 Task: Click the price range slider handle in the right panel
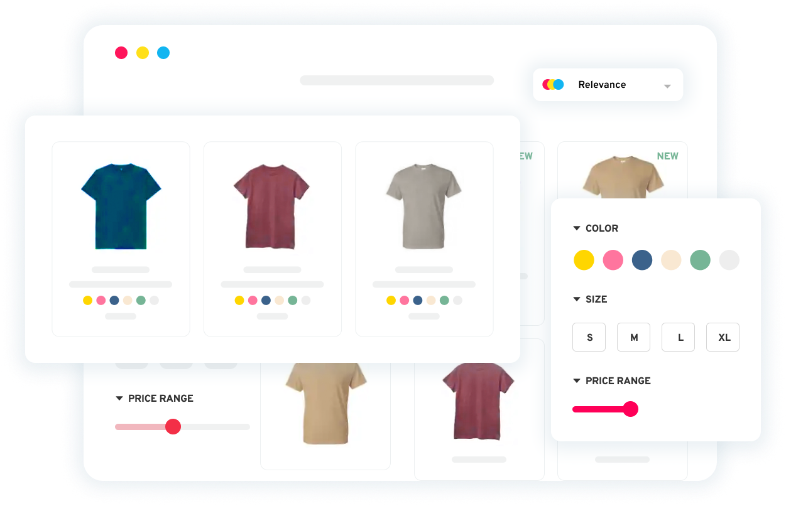(631, 409)
